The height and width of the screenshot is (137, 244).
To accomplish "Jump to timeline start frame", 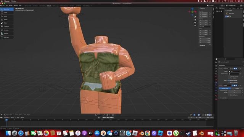I will (x=103, y=118).
